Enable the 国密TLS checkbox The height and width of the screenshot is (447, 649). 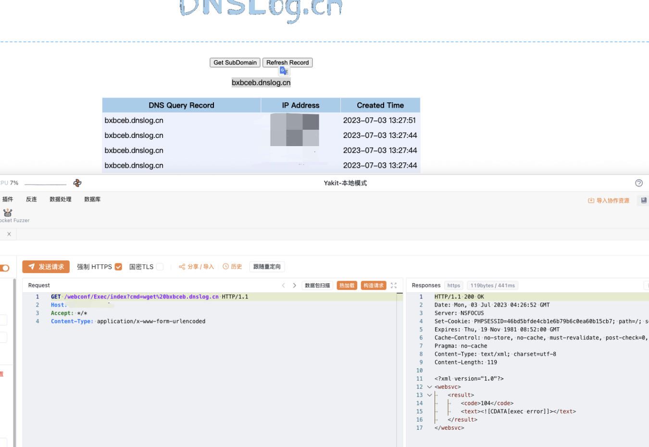(x=160, y=267)
